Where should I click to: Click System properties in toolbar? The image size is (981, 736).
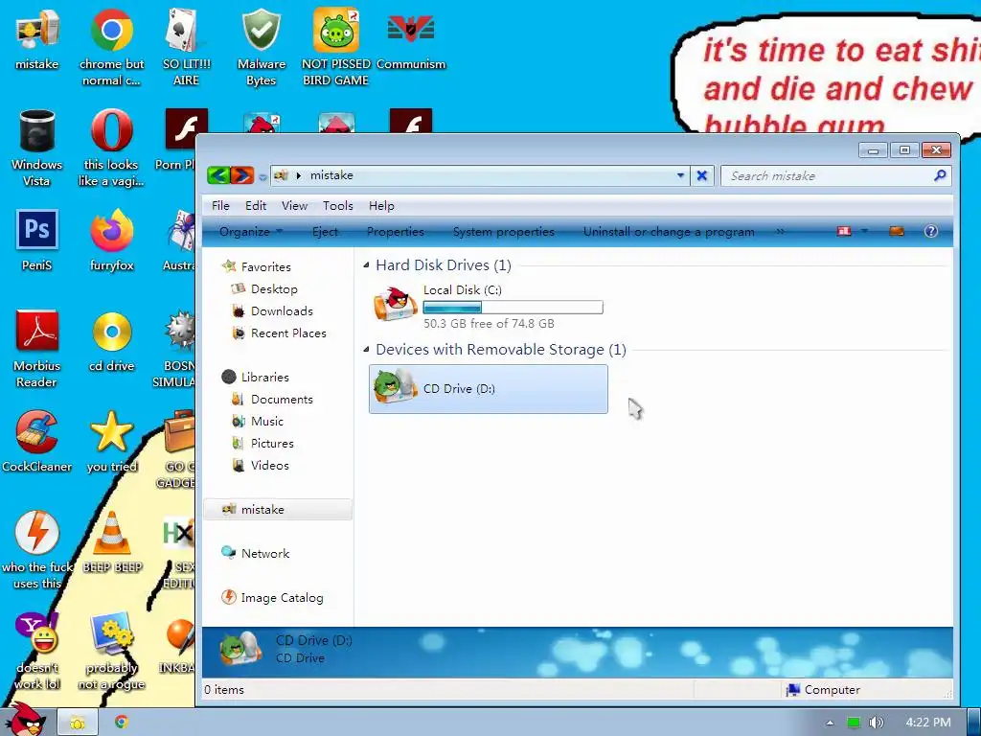[504, 232]
